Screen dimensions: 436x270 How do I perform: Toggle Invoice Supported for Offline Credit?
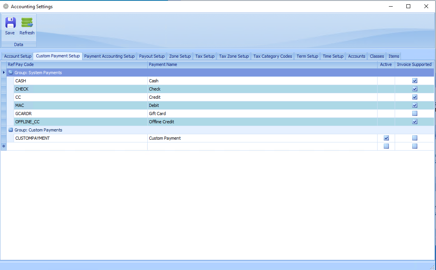click(x=415, y=122)
